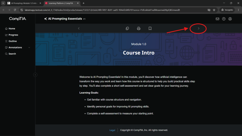The height and width of the screenshot is (136, 242).
Task: Open the help question mark icon
Action: pos(224,19)
